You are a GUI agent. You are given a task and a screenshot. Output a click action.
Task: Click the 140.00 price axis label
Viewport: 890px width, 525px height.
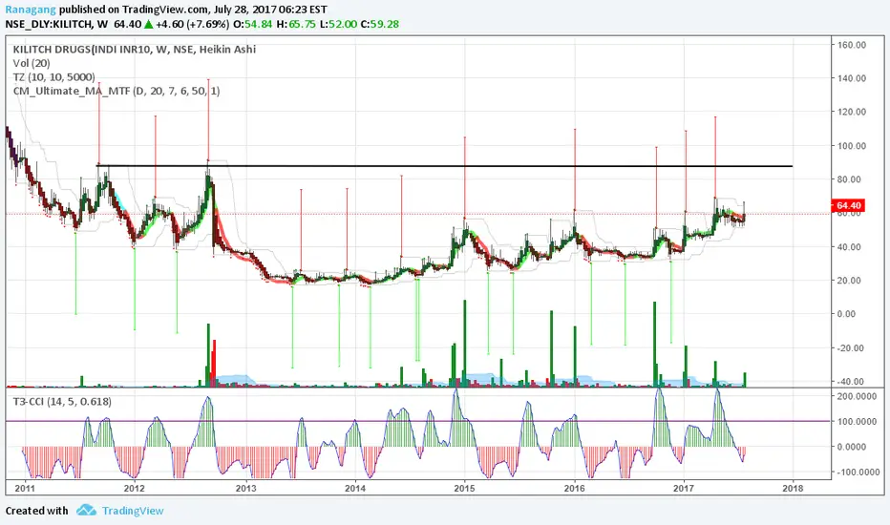pyautogui.click(x=852, y=78)
